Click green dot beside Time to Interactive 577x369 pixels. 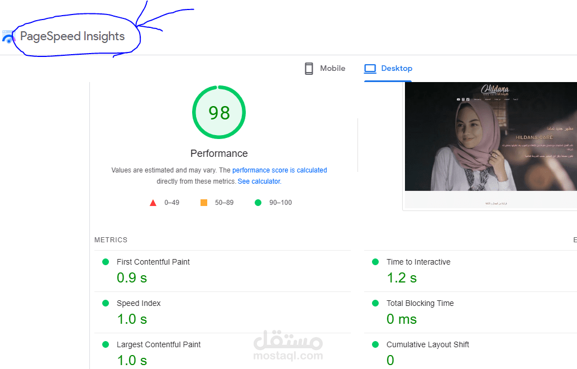tap(375, 262)
